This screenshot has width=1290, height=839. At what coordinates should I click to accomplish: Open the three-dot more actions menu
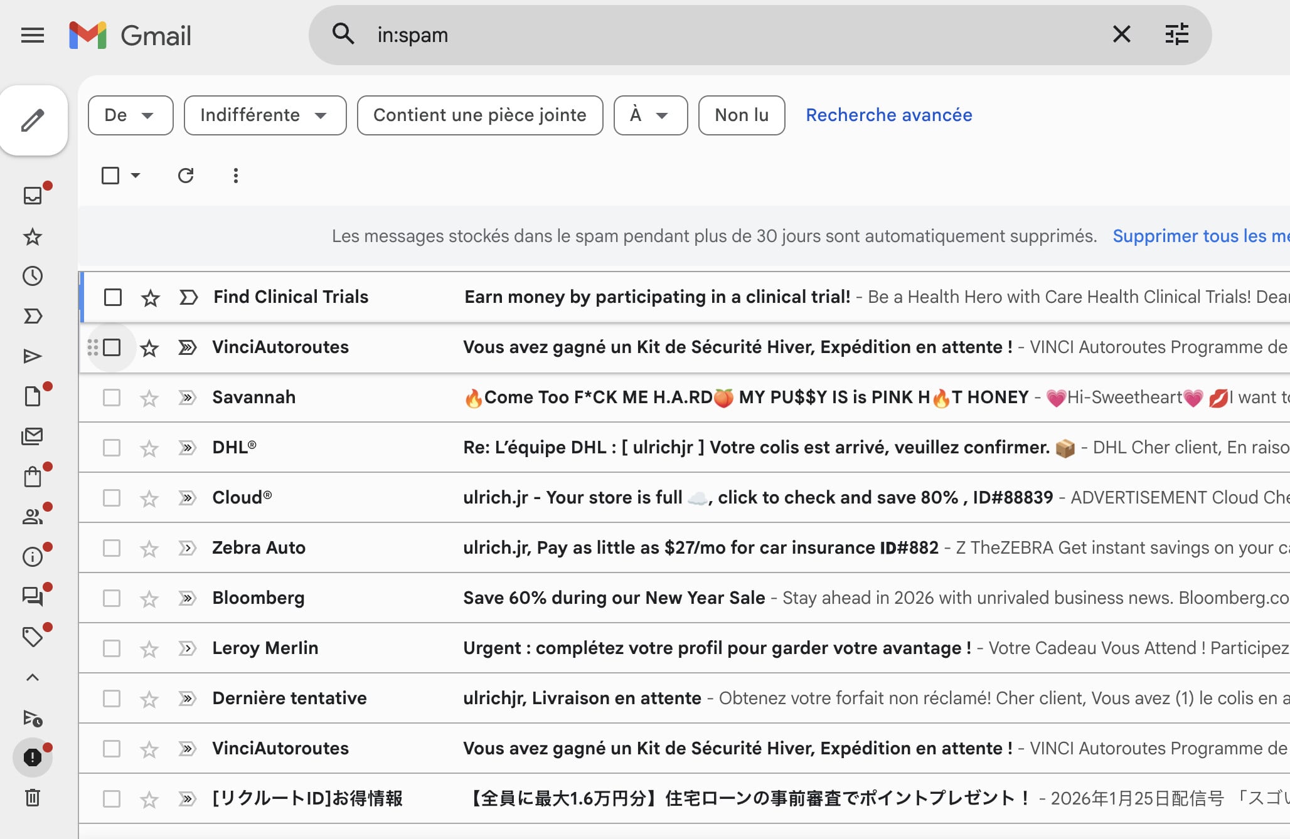236,176
